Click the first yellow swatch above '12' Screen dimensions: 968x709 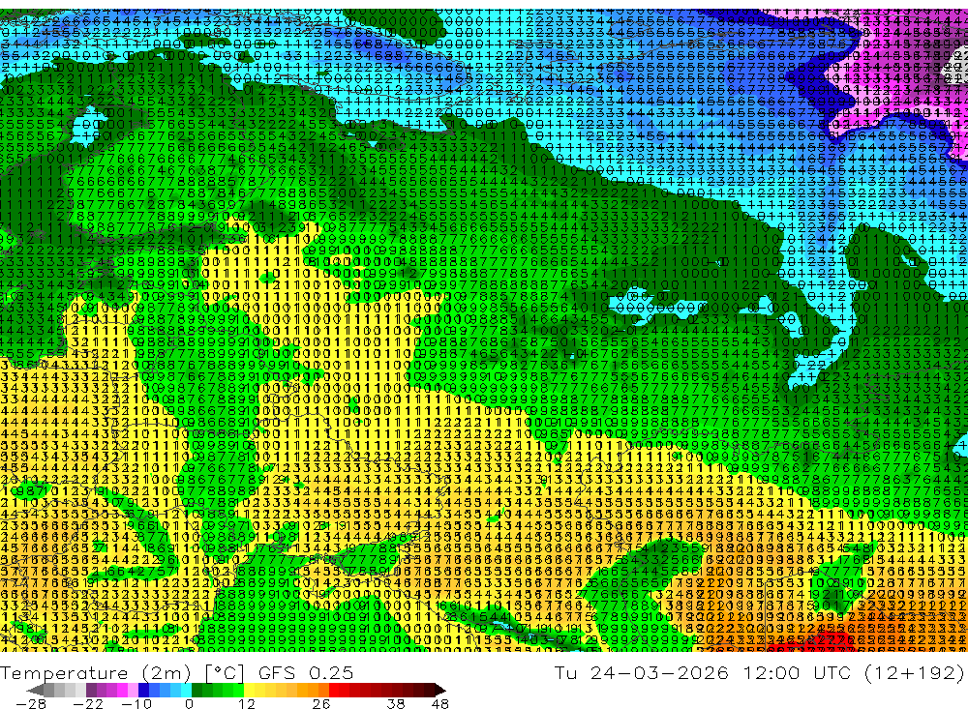pos(249,690)
